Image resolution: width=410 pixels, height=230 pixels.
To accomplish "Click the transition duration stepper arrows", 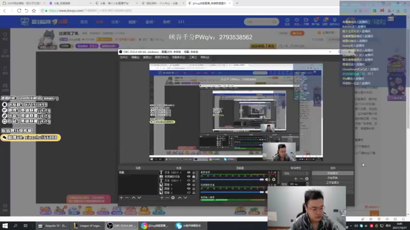I will point(307,184).
